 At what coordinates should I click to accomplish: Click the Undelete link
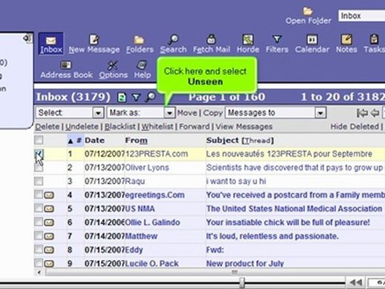(82, 127)
